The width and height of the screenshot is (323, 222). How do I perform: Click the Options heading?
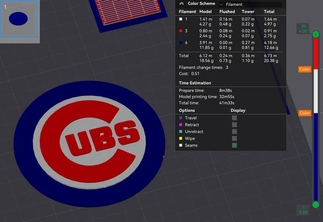coord(187,110)
